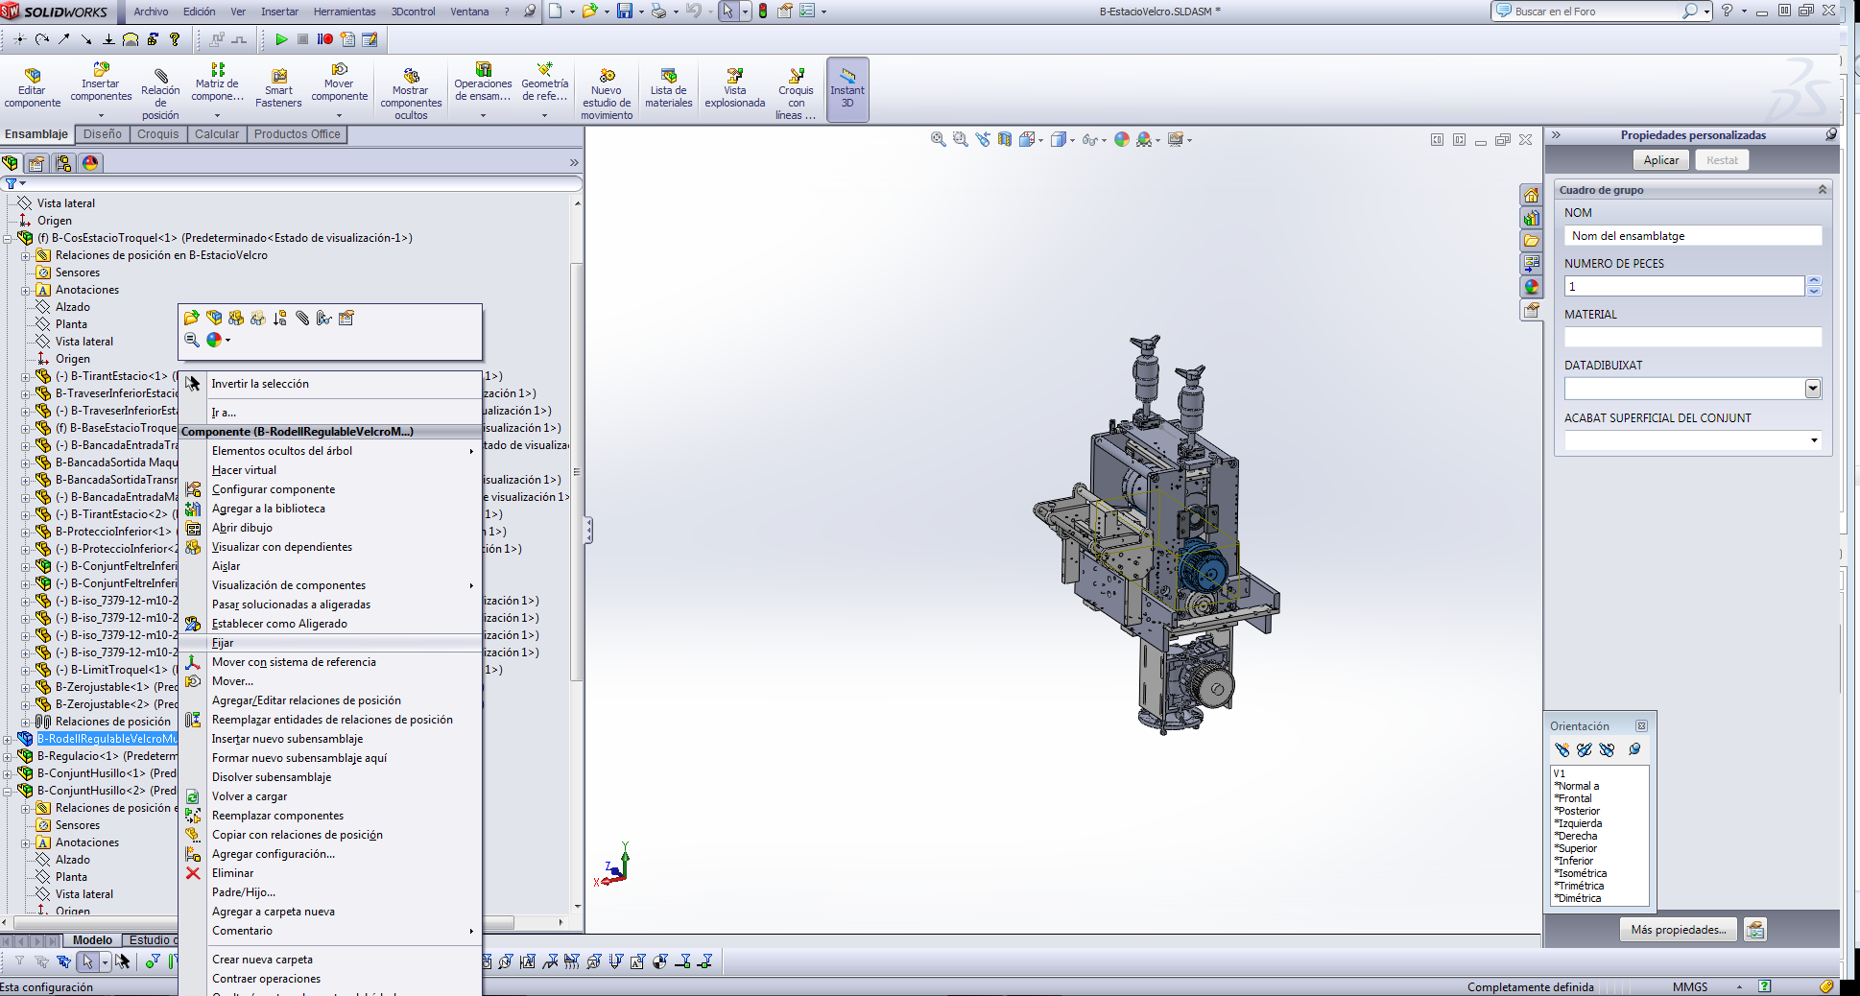Click into MATERIAL text field
The image size is (1860, 996).
pyautogui.click(x=1693, y=337)
